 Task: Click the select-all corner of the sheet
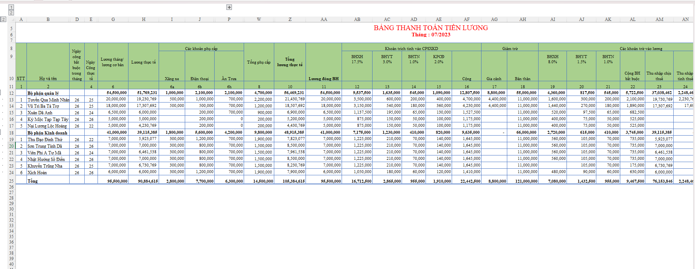(11, 19)
